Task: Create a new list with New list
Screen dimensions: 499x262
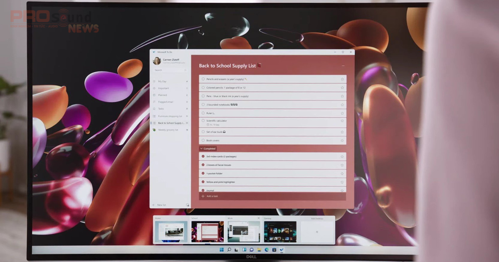Action: click(160, 204)
